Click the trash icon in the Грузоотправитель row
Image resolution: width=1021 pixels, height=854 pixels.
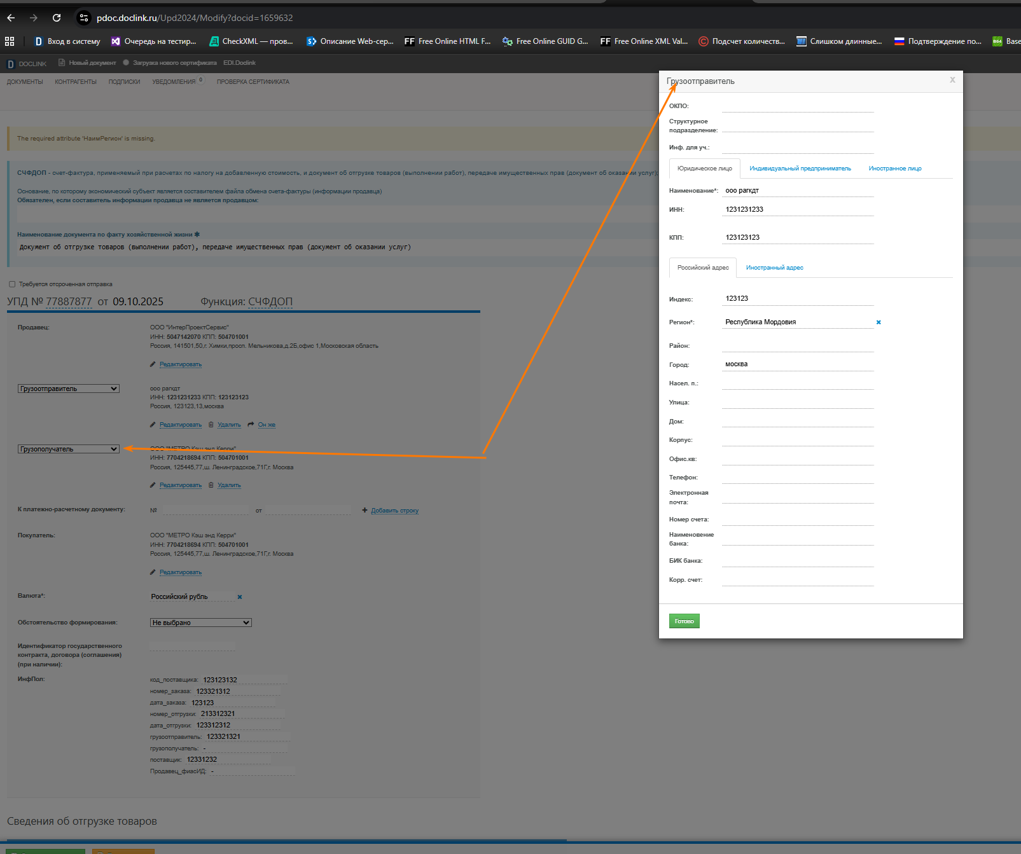tap(211, 425)
